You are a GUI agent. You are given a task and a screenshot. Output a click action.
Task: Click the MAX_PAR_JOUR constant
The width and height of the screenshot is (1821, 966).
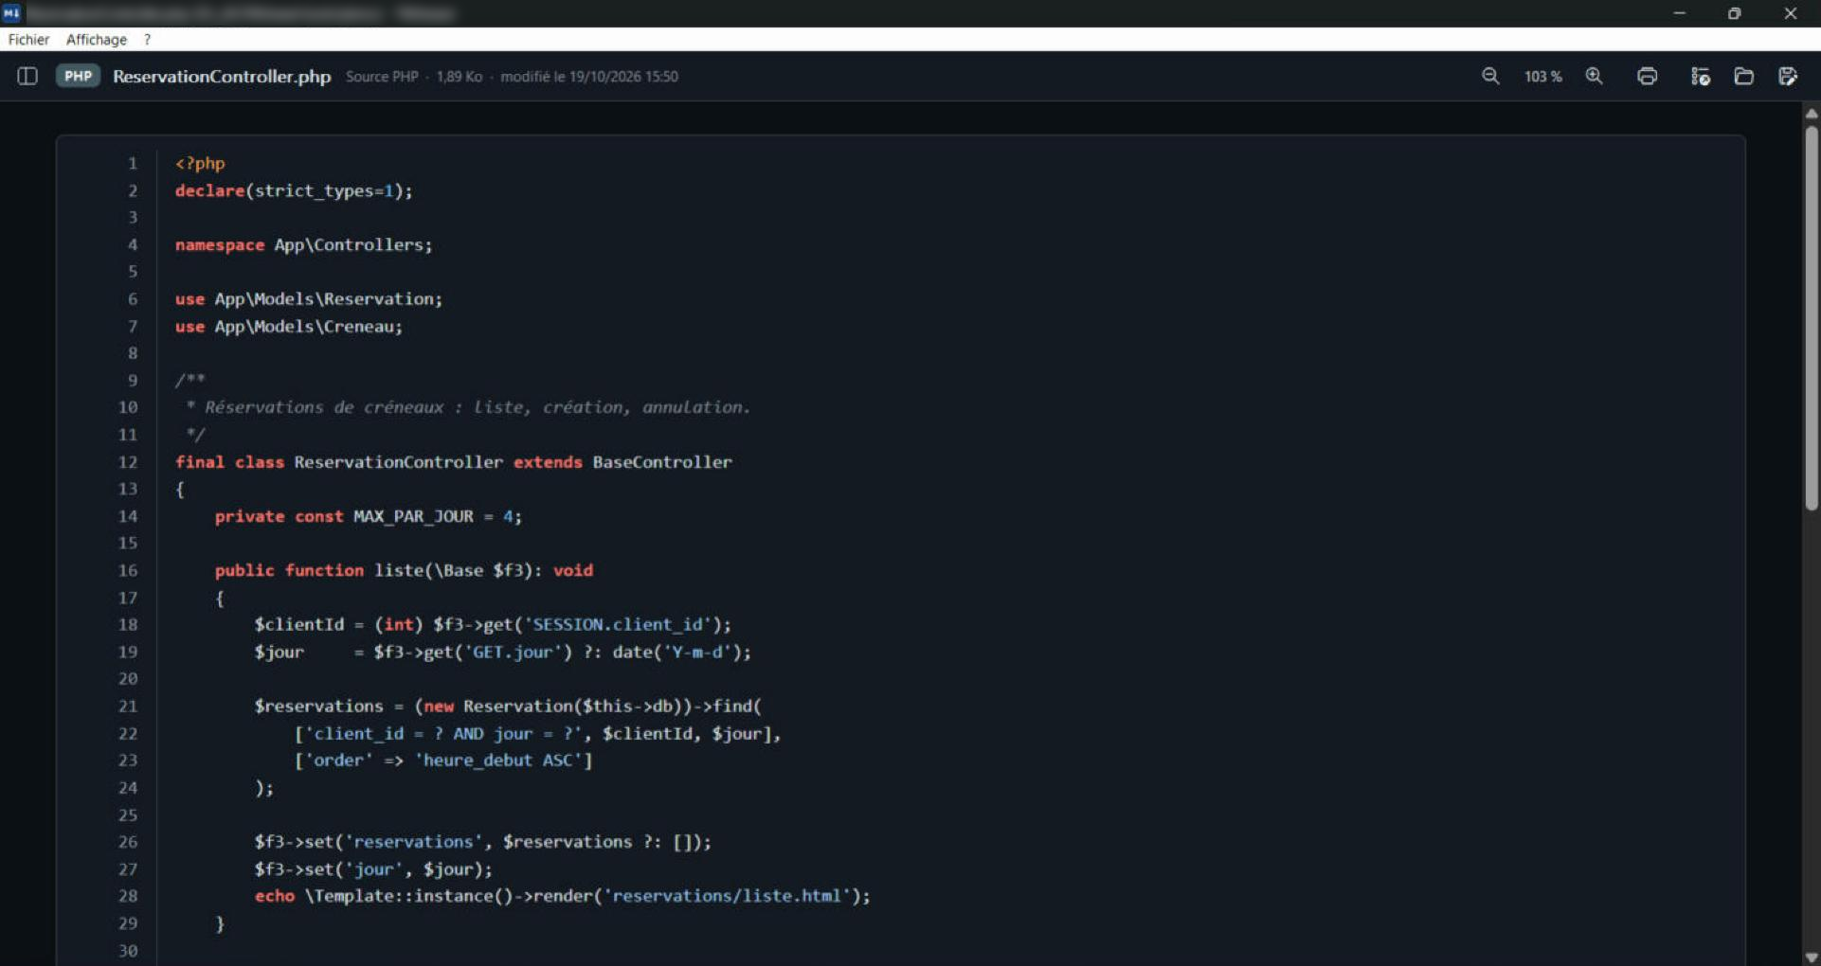[x=413, y=516]
